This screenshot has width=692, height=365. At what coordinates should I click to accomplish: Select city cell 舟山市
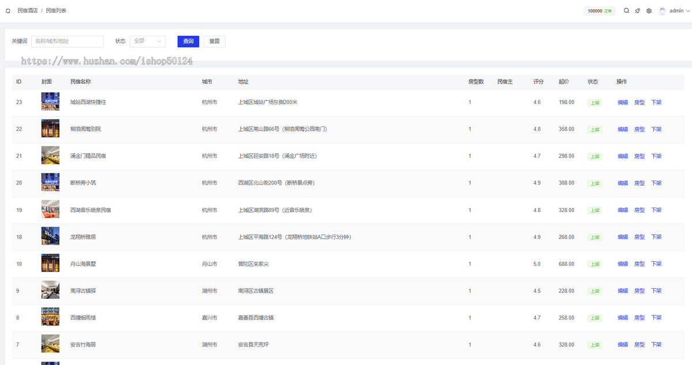209,264
